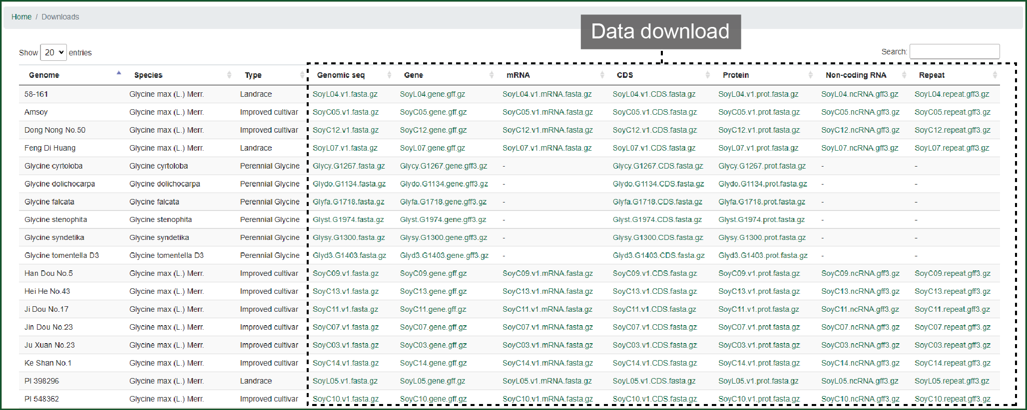The width and height of the screenshot is (1027, 410).
Task: Click Protein column sort icon
Action: click(810, 75)
